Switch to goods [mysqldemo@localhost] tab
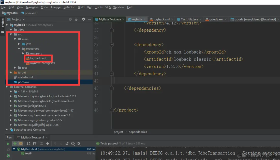This screenshot has height=160, width=280. [255, 20]
